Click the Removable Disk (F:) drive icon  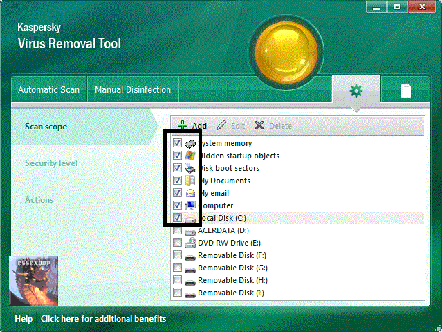point(190,257)
